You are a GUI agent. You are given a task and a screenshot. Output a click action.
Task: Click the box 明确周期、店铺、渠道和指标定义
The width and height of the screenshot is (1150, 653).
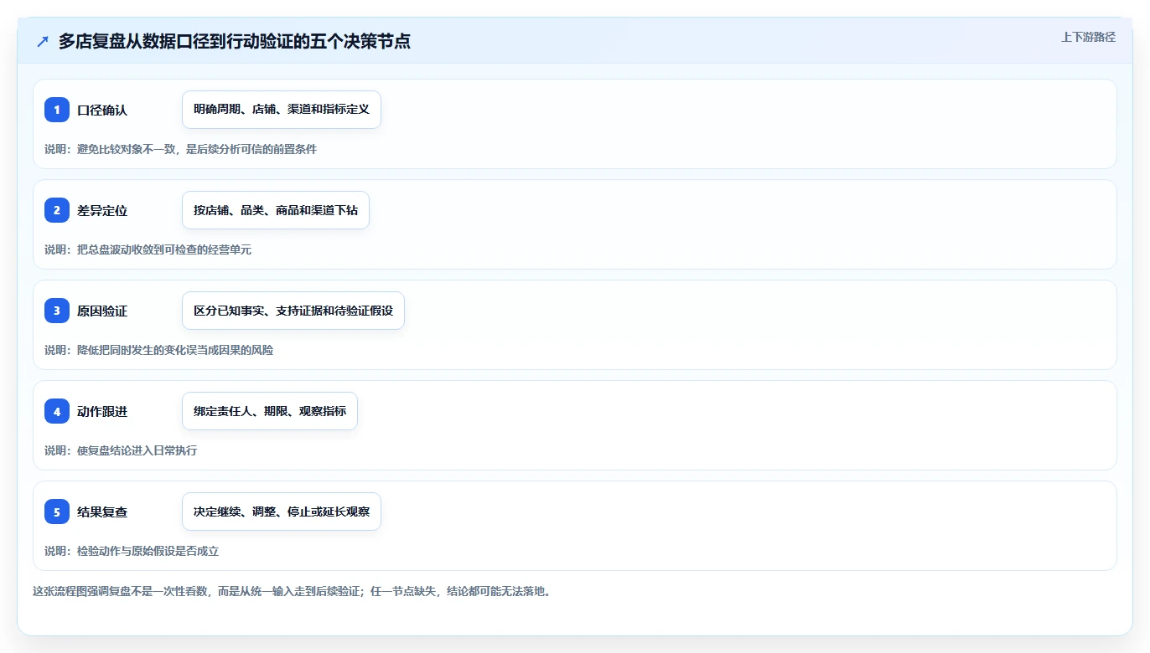(282, 110)
